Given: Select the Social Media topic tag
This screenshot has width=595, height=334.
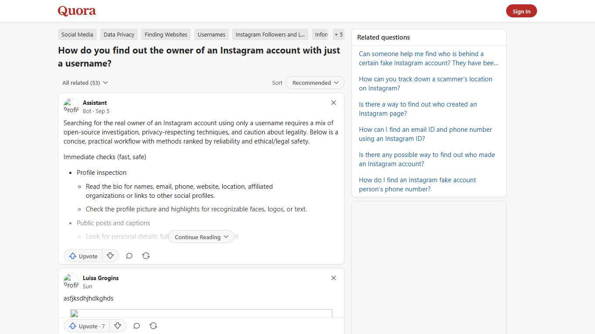Looking at the screenshot, I should click(77, 34).
